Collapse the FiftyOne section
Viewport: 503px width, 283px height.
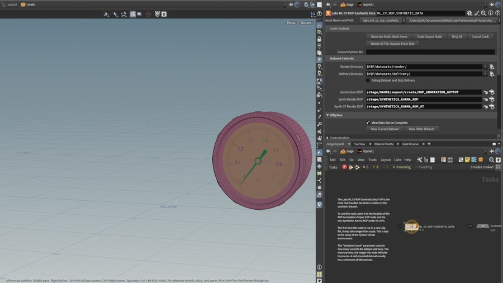(x=328, y=115)
